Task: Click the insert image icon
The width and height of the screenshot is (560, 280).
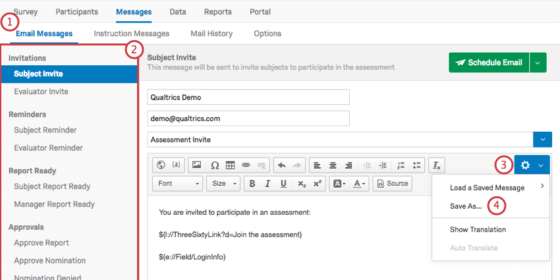Action: [197, 165]
